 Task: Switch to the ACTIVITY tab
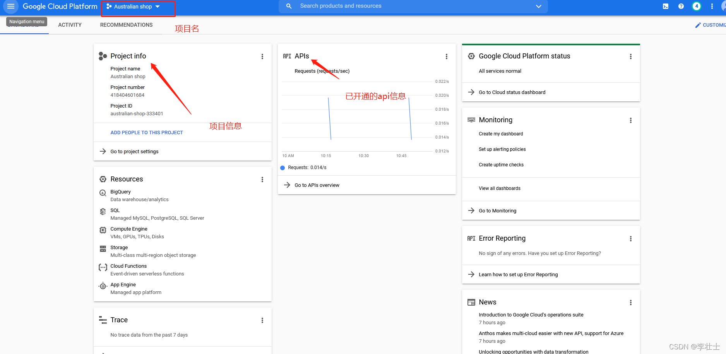[x=70, y=25]
